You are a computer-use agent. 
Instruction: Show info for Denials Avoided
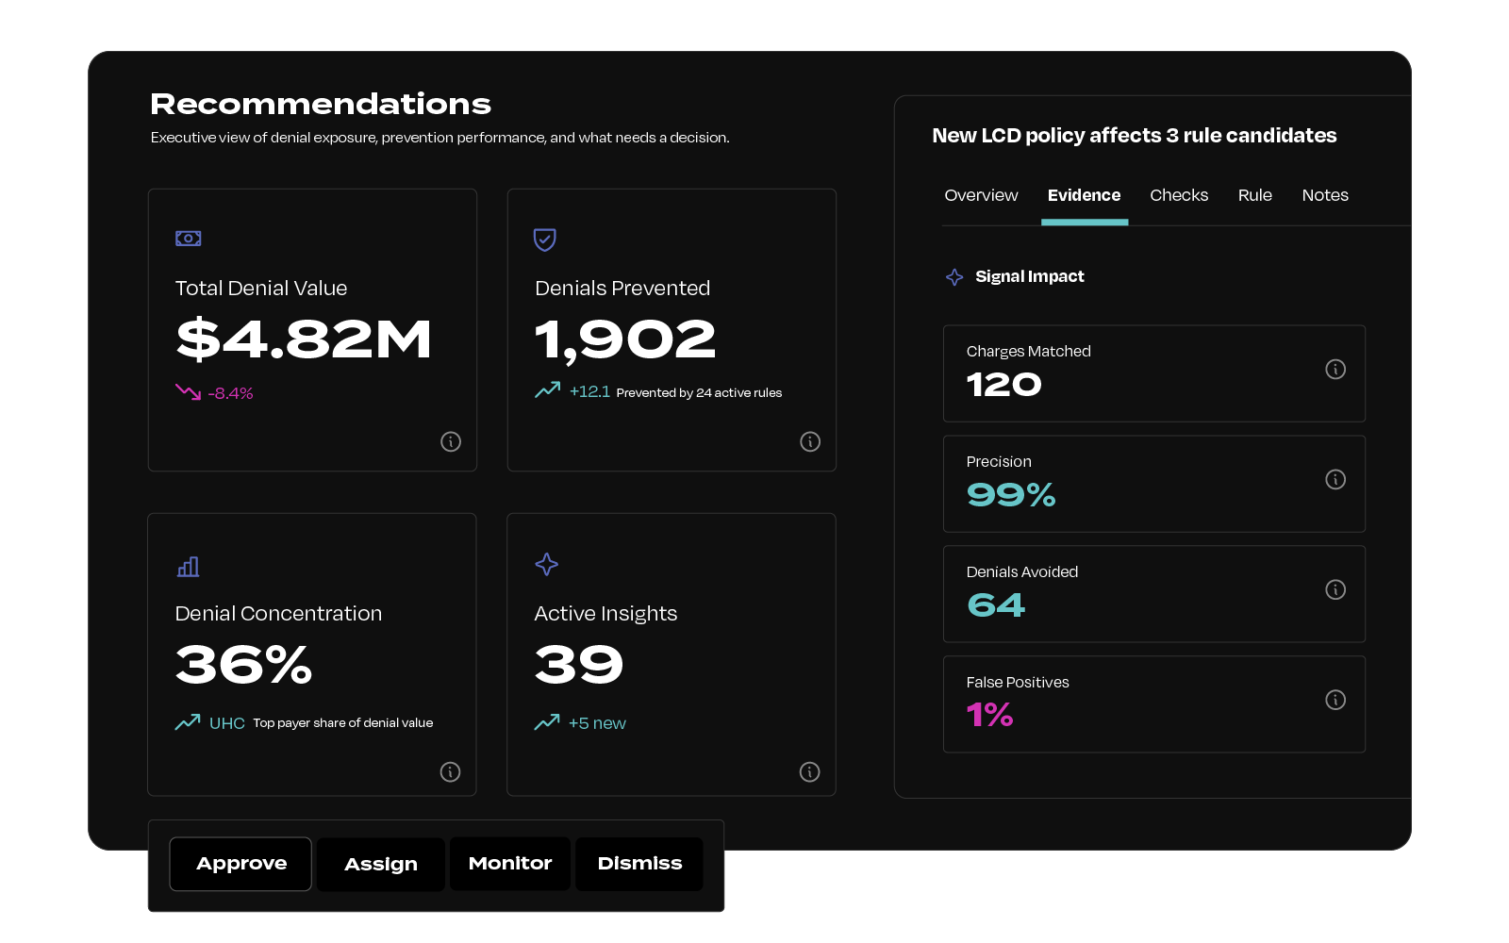click(1335, 589)
